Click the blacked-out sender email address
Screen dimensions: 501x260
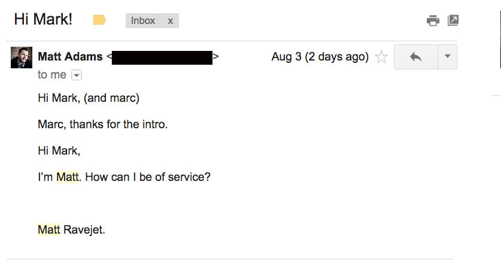(162, 58)
